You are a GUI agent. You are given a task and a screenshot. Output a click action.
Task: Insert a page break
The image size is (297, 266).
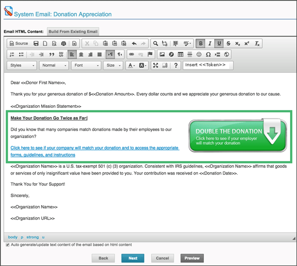coord(217,55)
